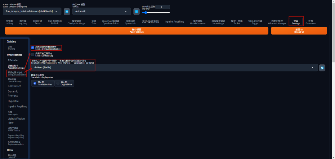Click the Apply settings button
This screenshot has height=159, width=335.
[136, 31]
